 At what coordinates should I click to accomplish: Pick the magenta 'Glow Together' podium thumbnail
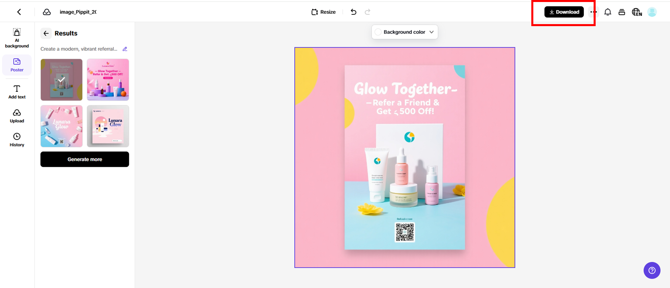tap(108, 80)
